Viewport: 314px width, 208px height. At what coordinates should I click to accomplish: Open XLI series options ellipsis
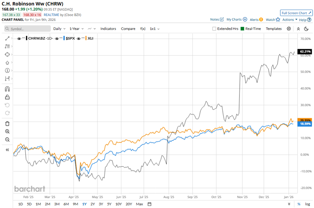(x=83, y=38)
